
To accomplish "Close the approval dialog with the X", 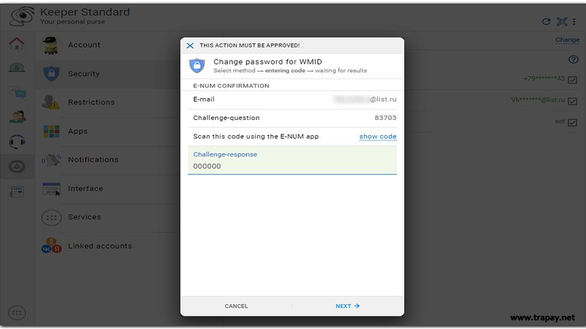I will point(190,45).
